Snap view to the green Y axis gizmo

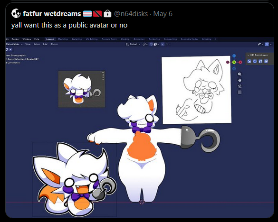tap(234, 62)
